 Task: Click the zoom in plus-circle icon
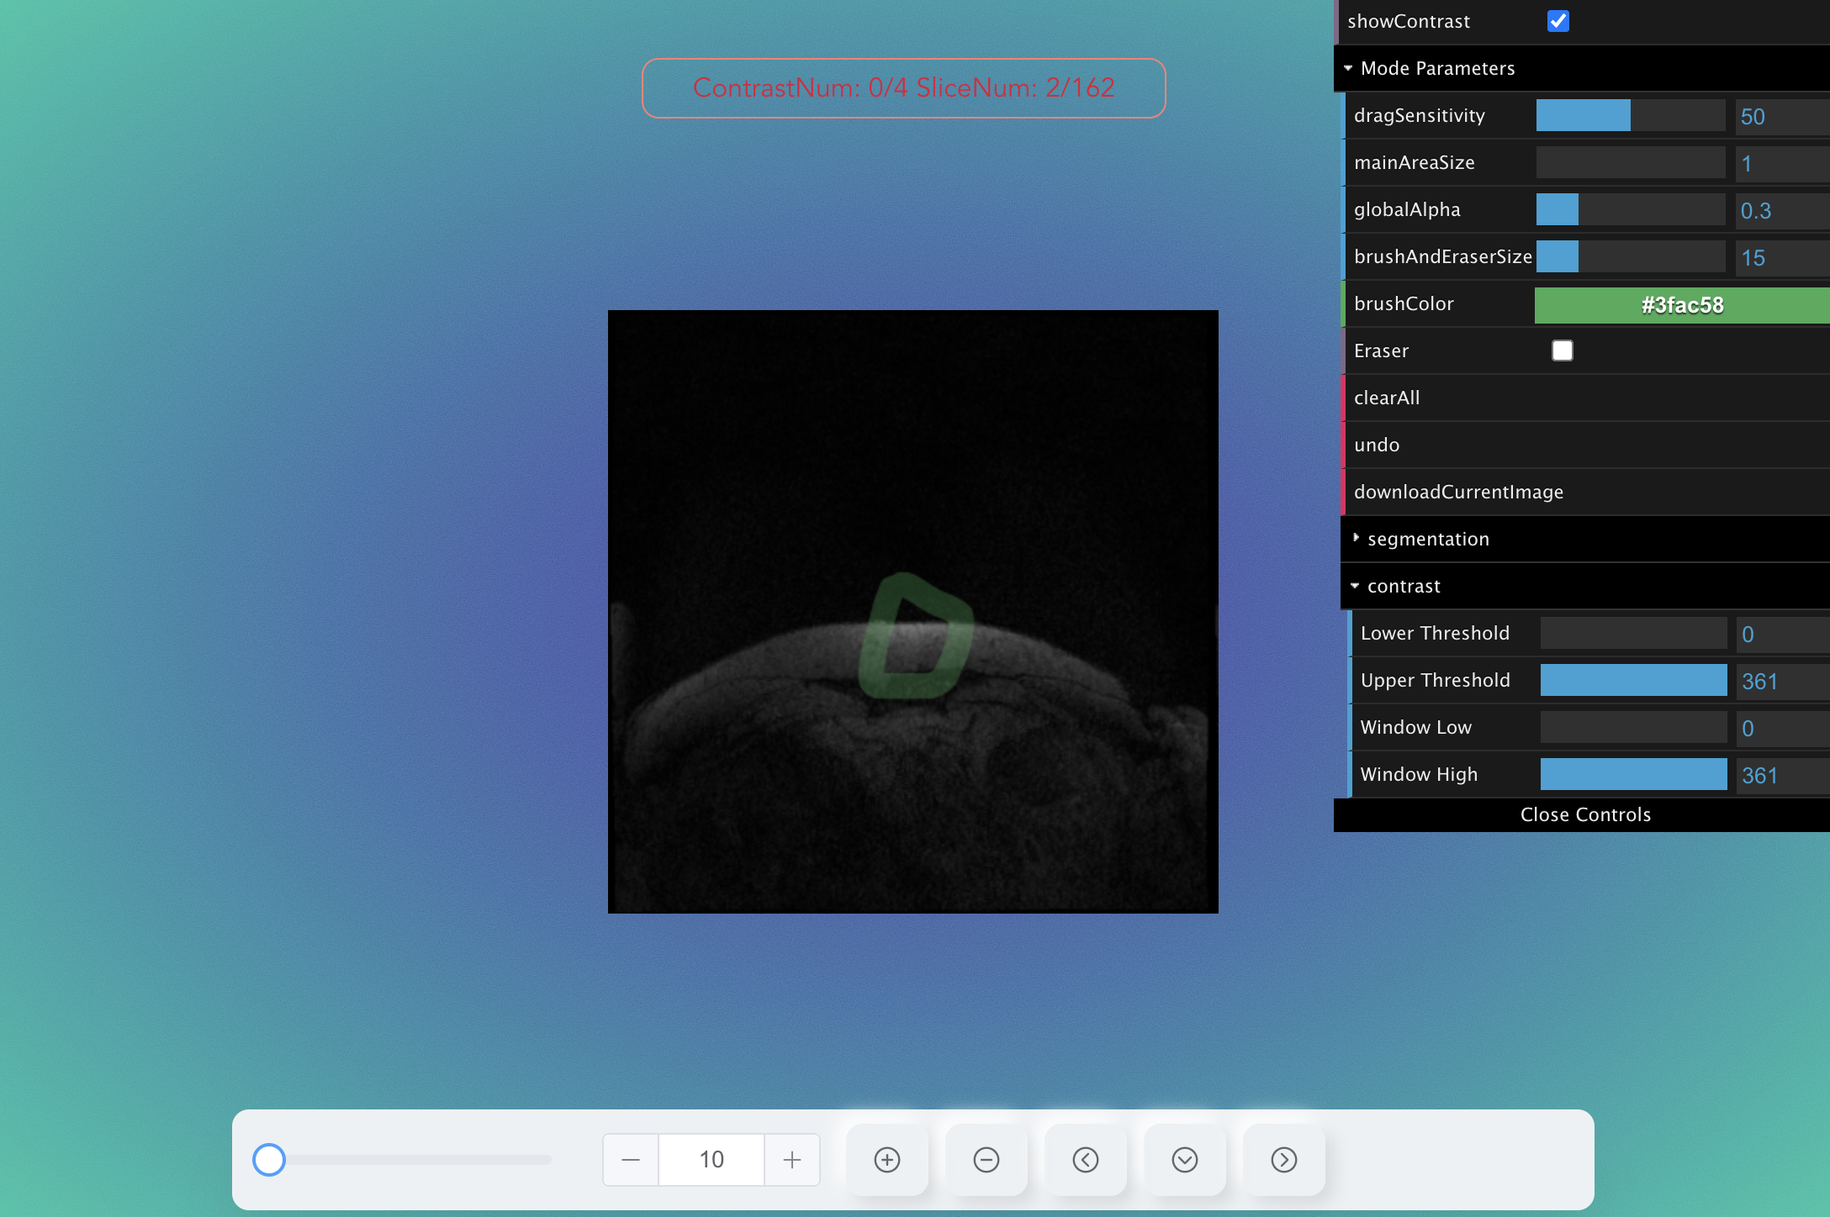coord(887,1160)
